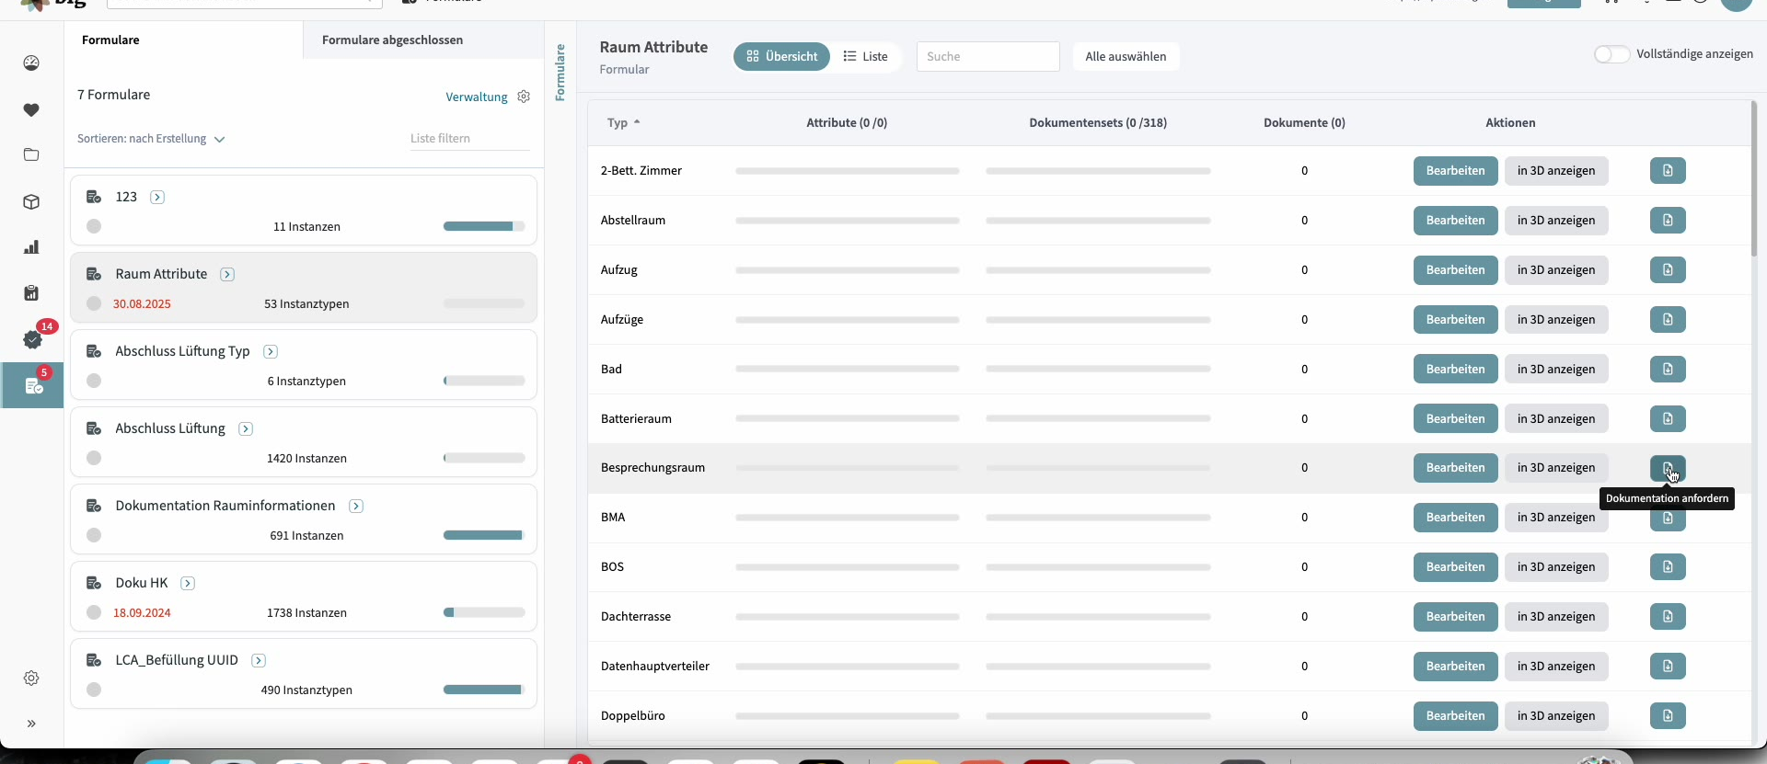Expand the 123 form chevron
1767x764 pixels.
[157, 197]
